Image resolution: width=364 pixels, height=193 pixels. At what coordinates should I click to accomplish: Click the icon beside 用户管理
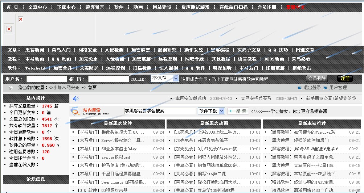(x=326, y=88)
